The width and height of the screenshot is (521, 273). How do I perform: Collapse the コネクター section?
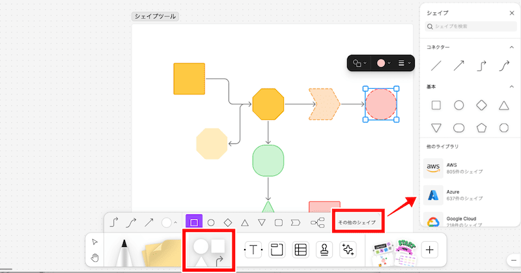click(x=510, y=47)
